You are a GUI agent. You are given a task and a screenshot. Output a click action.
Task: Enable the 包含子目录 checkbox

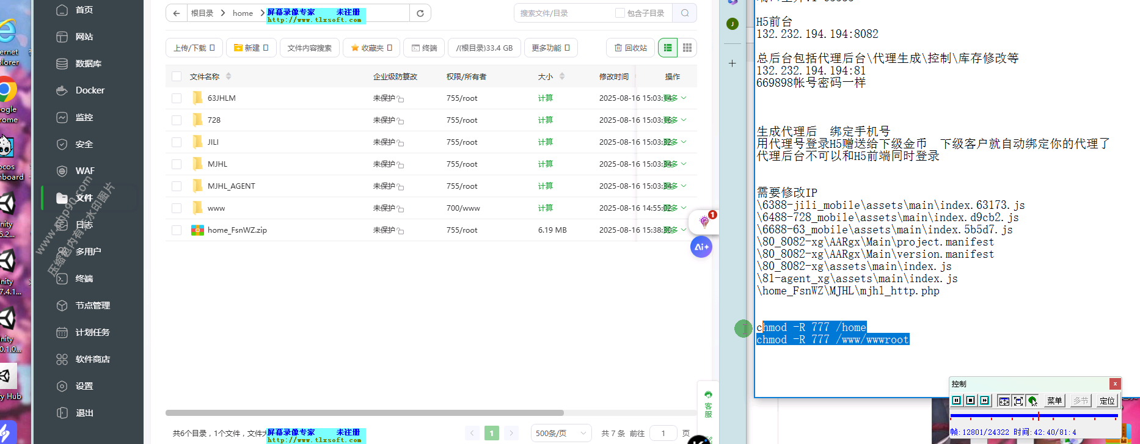click(x=619, y=13)
